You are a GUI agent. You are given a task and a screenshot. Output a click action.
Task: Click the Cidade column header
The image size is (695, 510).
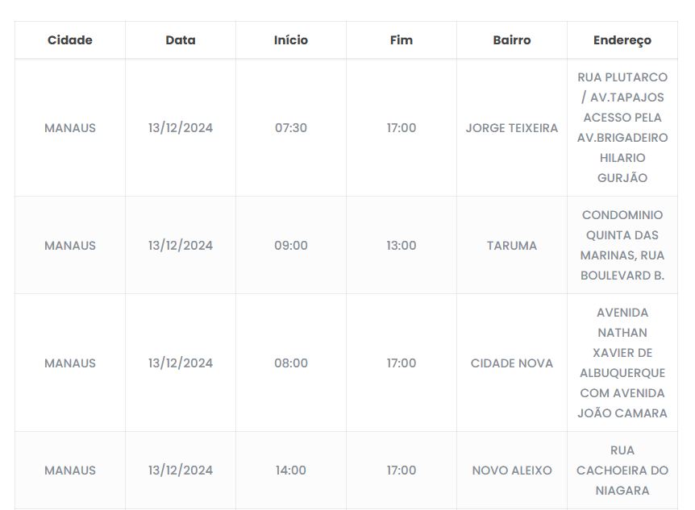70,40
